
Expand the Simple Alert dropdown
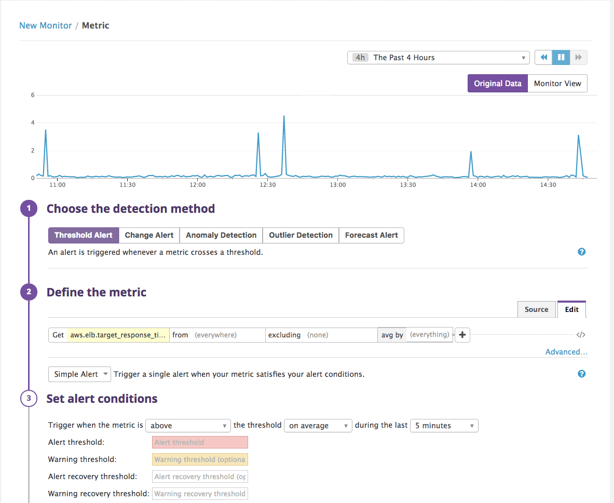coord(79,374)
